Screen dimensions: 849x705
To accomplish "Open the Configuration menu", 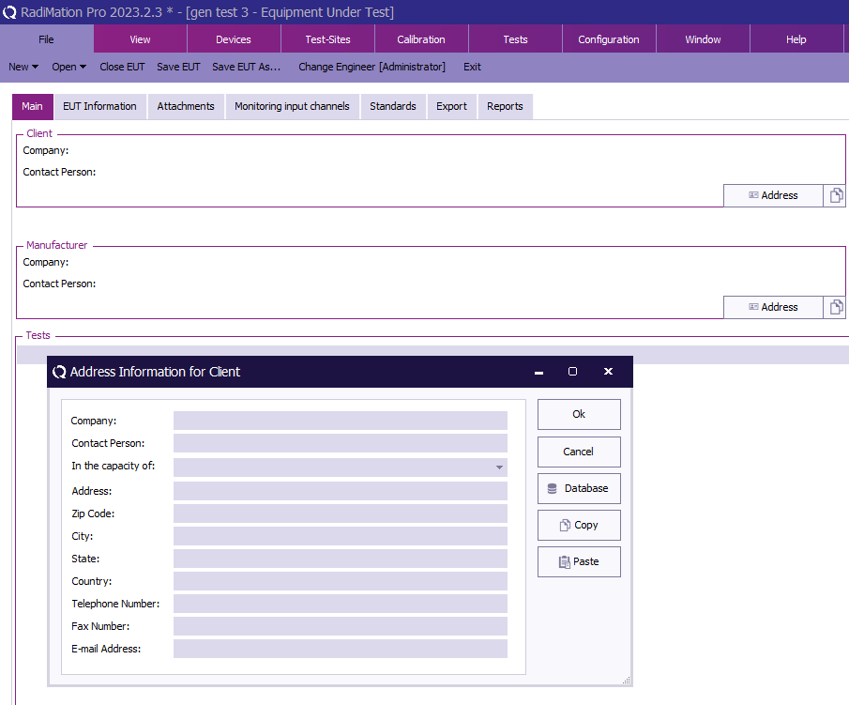I will point(609,39).
